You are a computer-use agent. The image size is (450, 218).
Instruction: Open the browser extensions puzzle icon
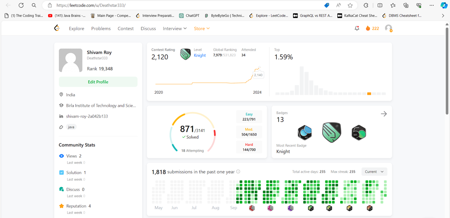[x=366, y=5]
